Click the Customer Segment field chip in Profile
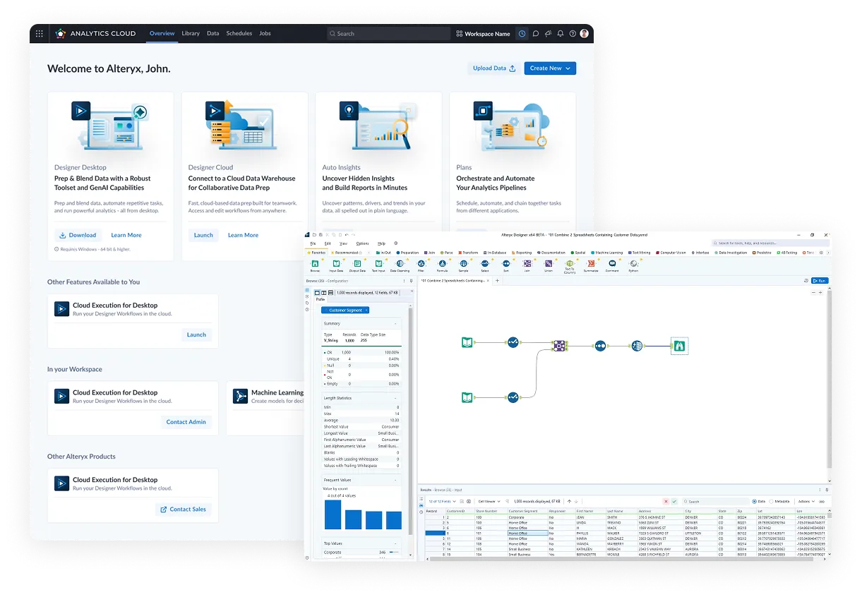Screen dimensions: 862x597 tap(345, 310)
